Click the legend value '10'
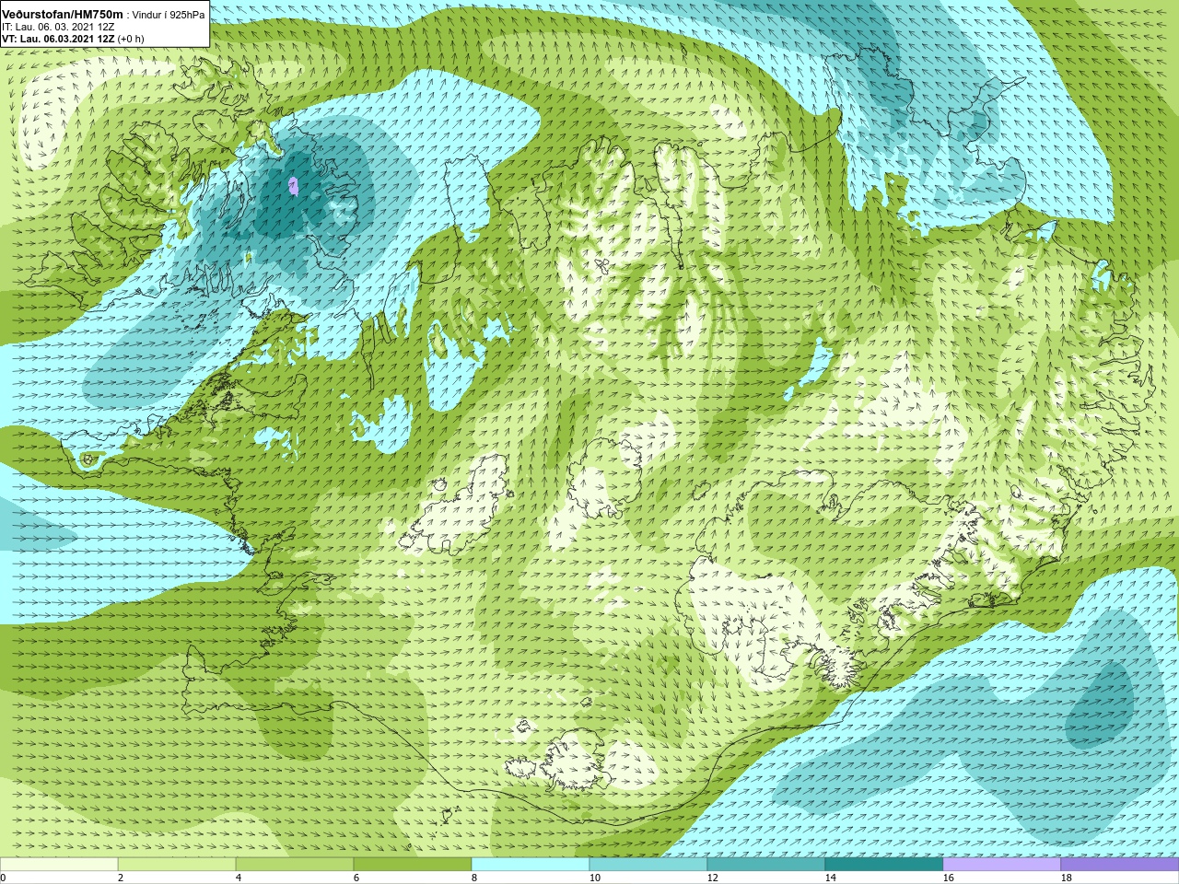 click(594, 878)
